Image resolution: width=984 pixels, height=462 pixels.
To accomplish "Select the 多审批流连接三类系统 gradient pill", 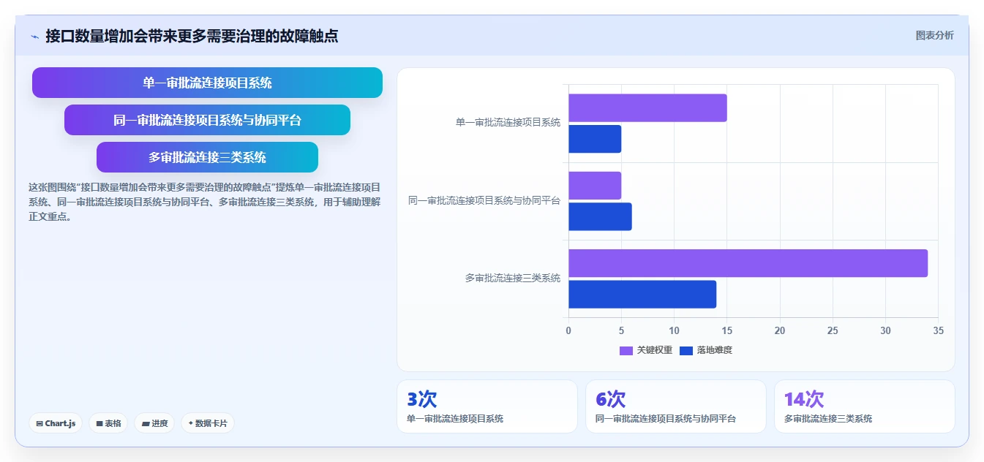I will click(207, 157).
